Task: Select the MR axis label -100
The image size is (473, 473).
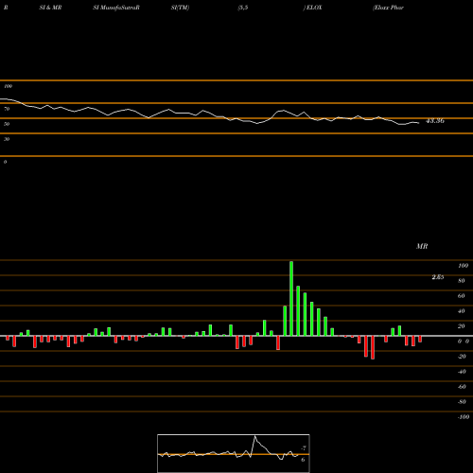Action: 464,417
